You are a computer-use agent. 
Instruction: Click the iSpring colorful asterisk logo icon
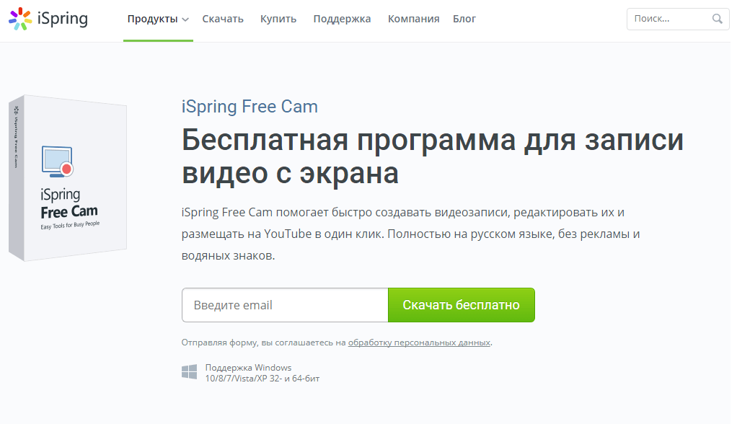[x=20, y=19]
